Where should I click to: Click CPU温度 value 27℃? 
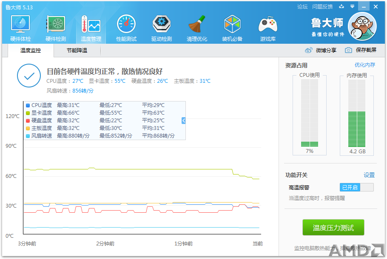tap(78, 81)
